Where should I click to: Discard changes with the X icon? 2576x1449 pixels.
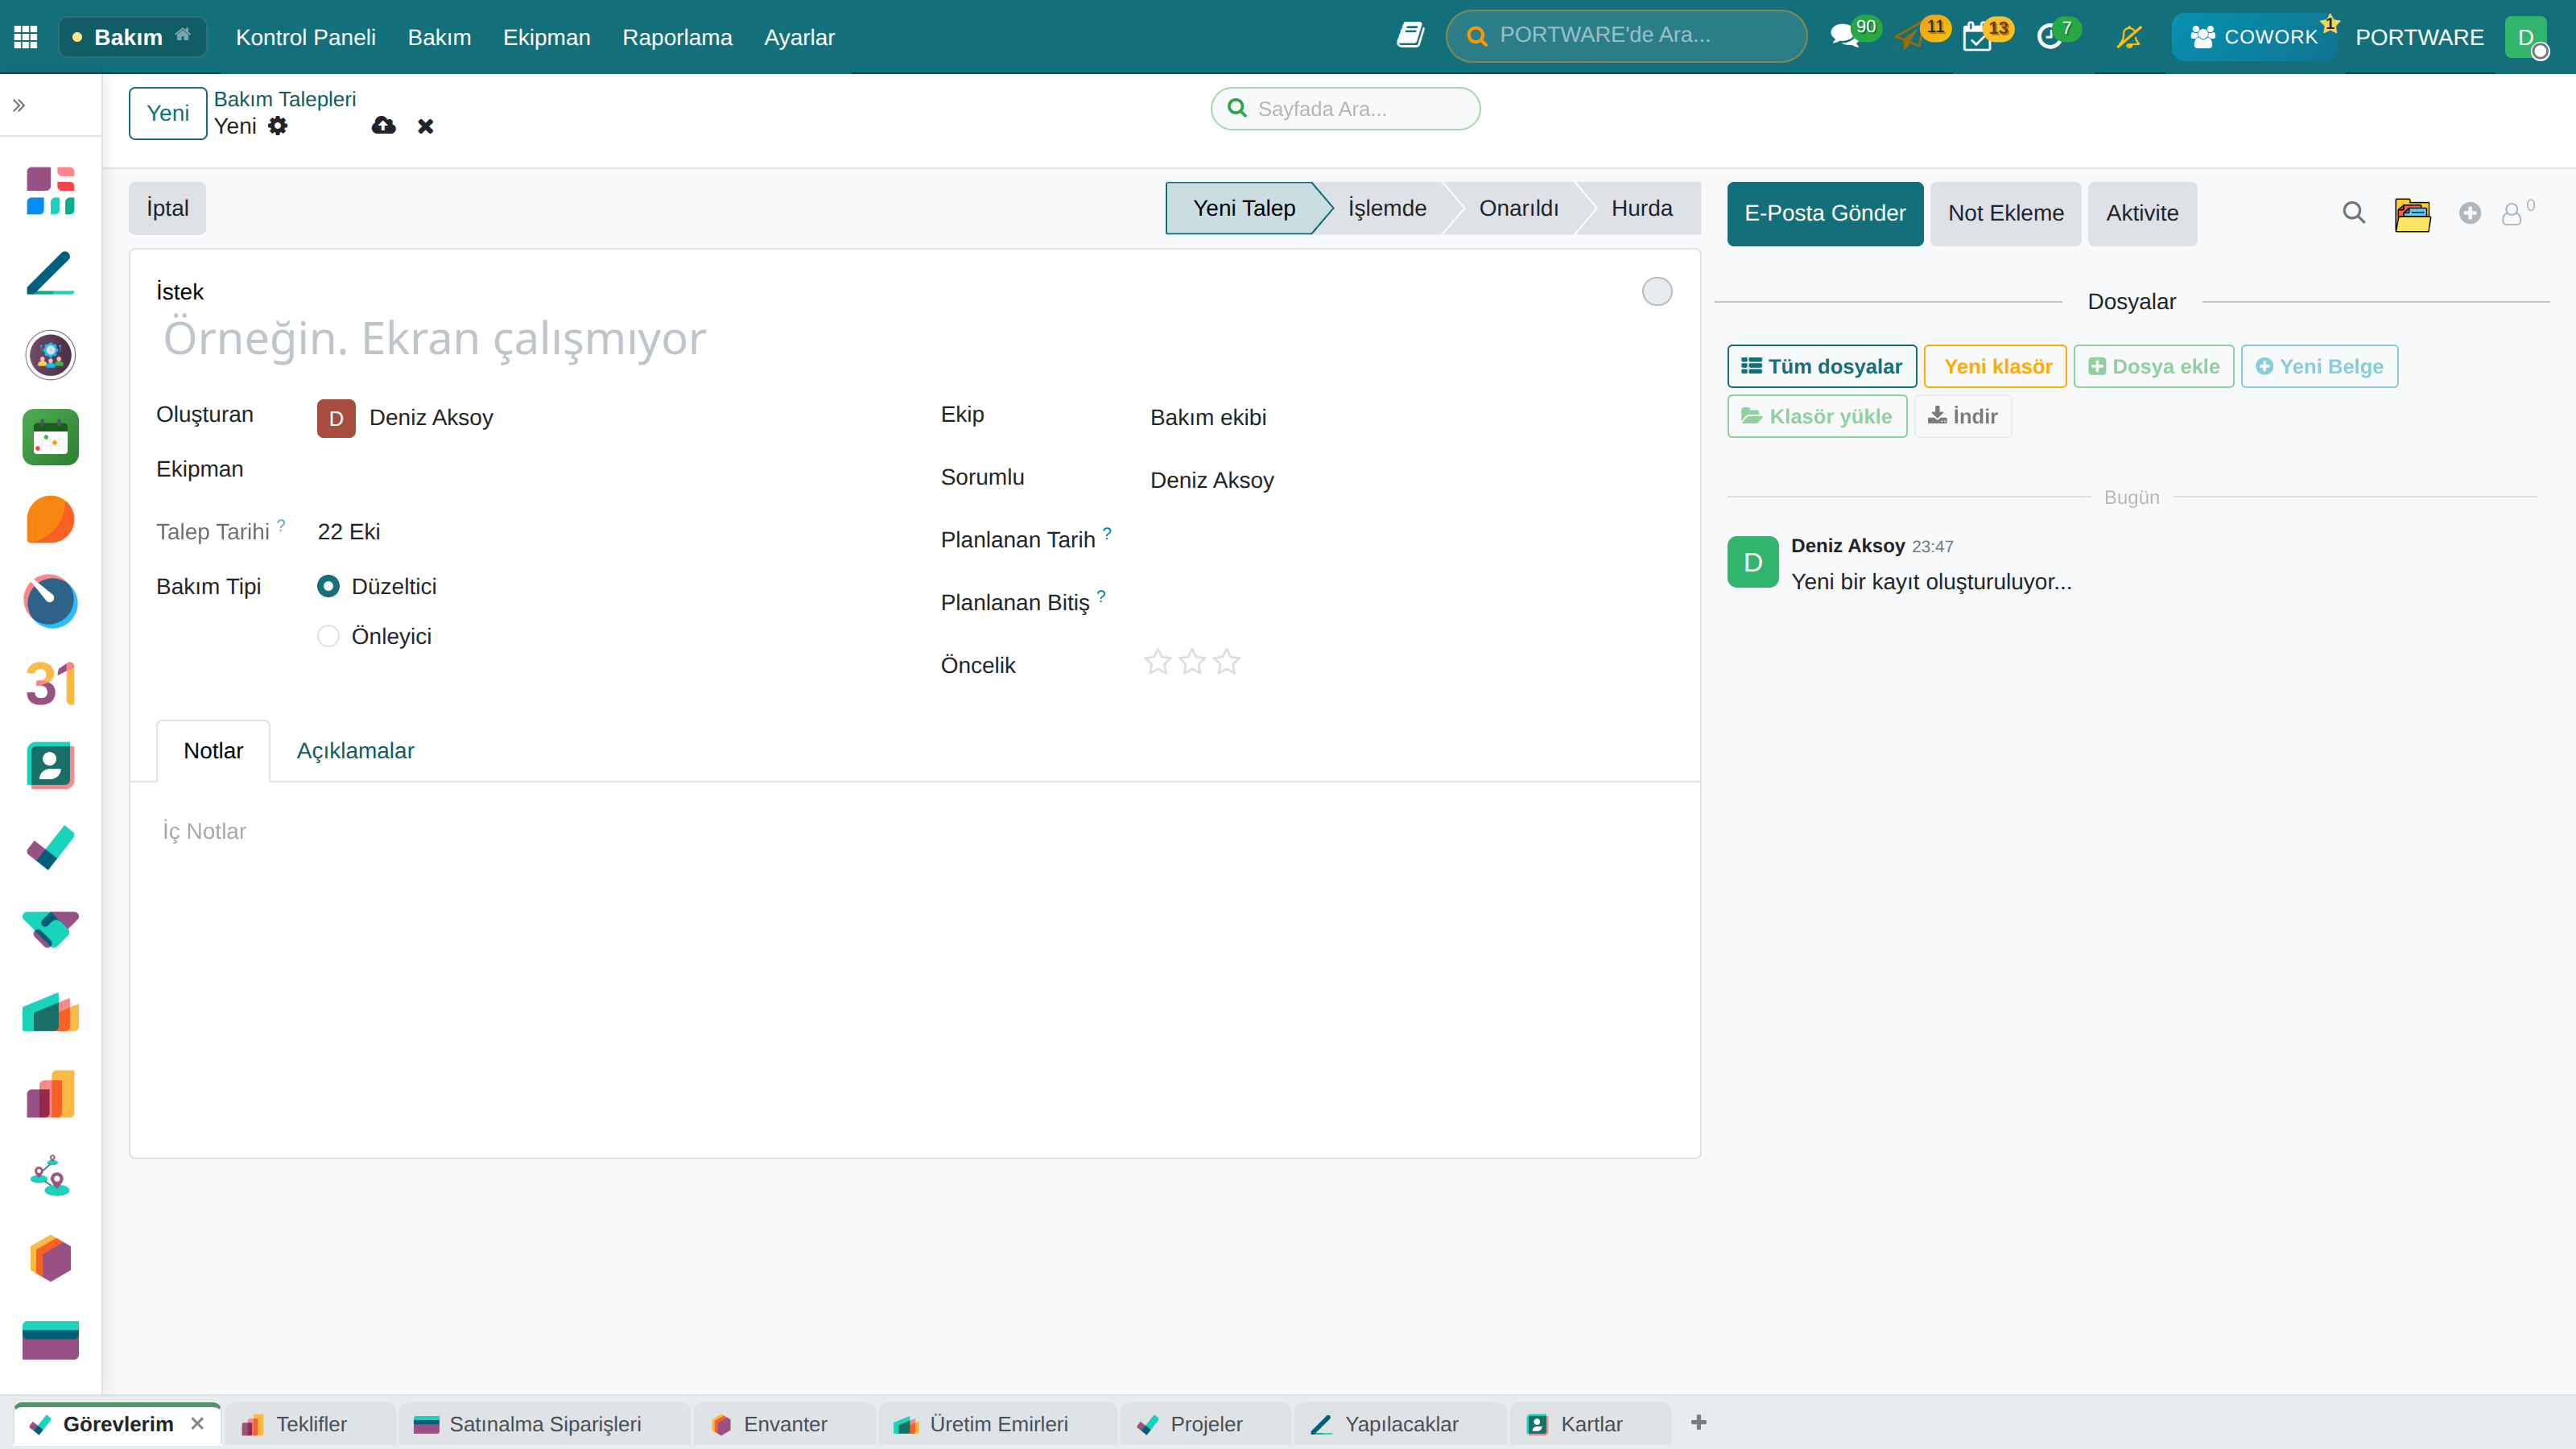(426, 126)
